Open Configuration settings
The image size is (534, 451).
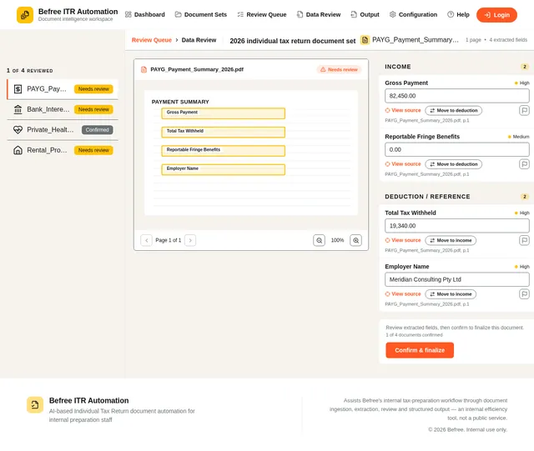pyautogui.click(x=413, y=15)
